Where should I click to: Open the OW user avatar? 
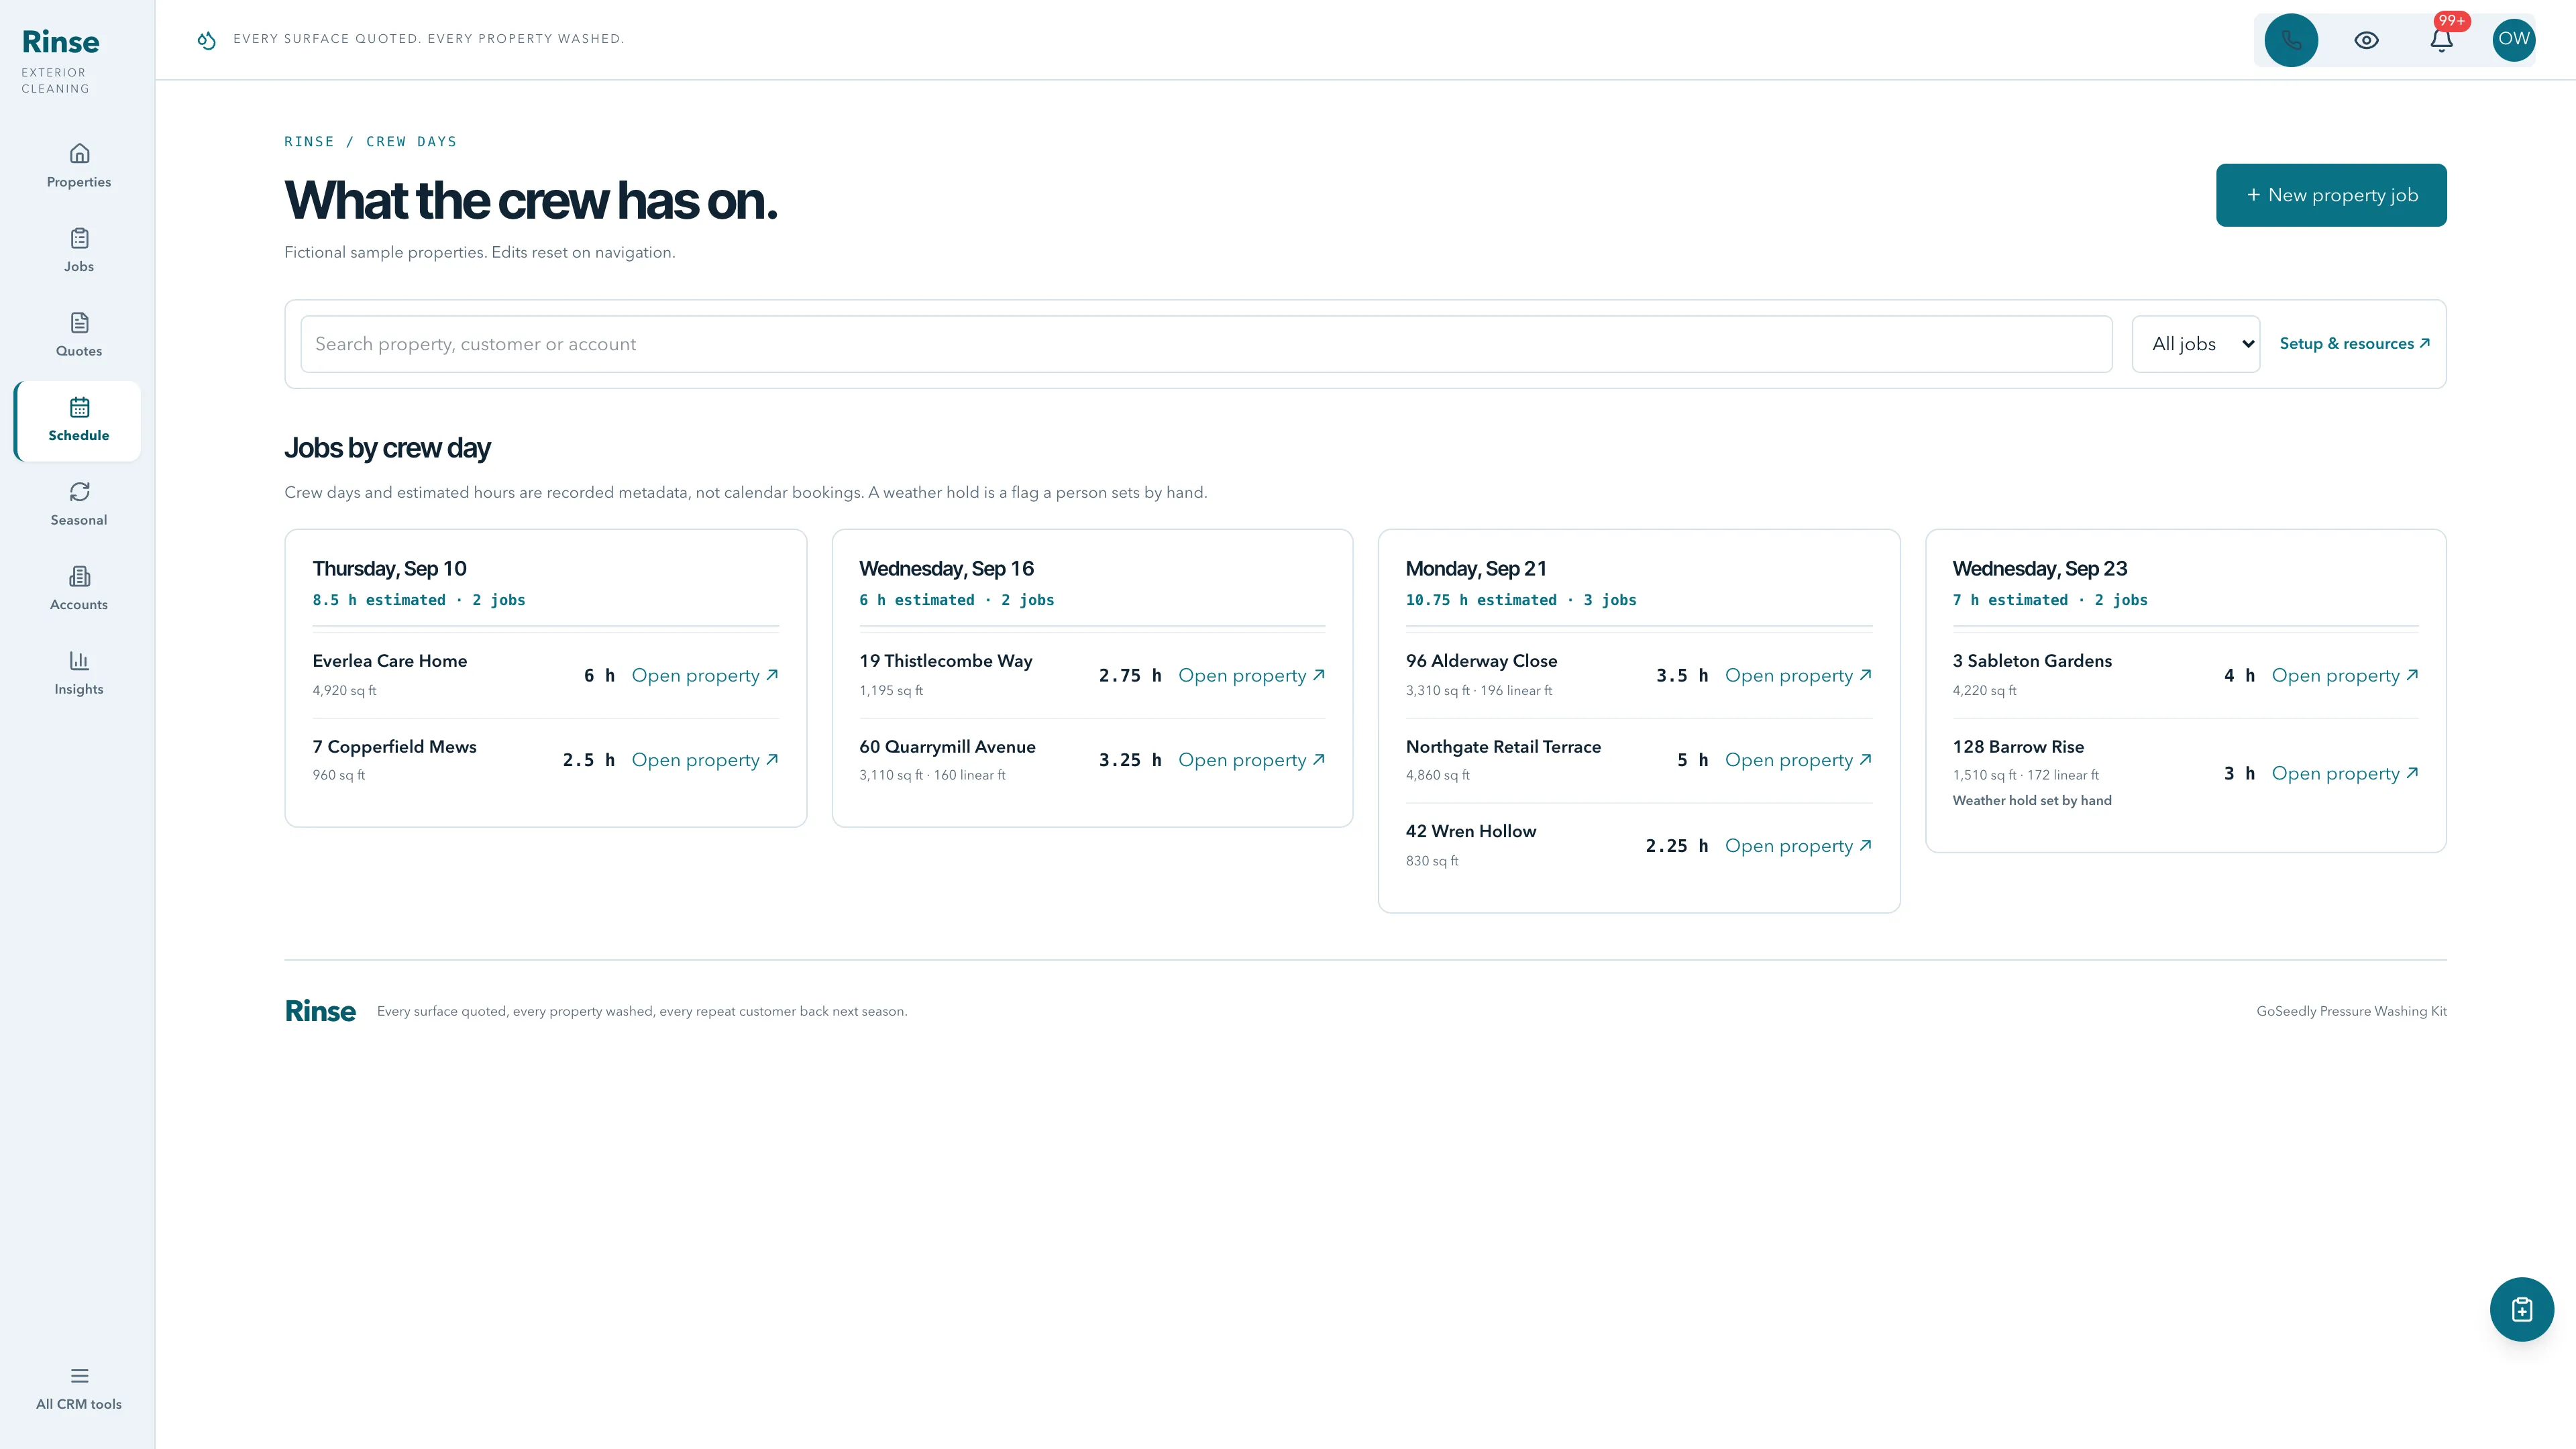point(2513,40)
